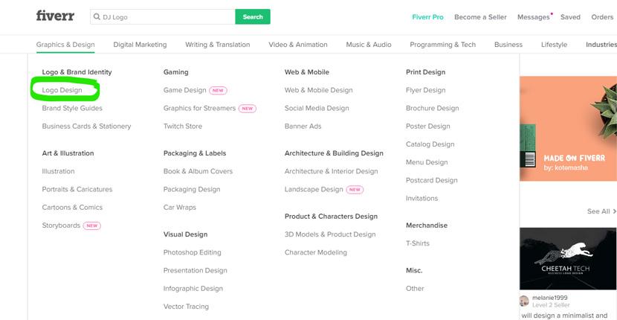Open Business Cards & Stationery

[86, 127]
